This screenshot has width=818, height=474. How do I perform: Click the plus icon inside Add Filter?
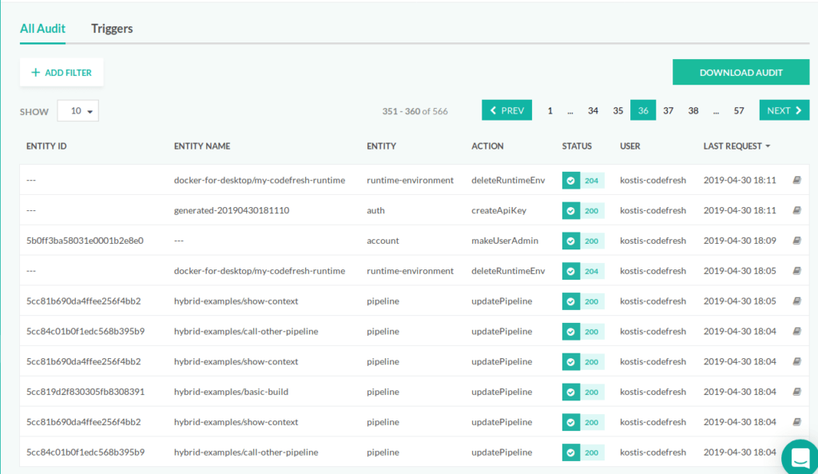point(34,72)
